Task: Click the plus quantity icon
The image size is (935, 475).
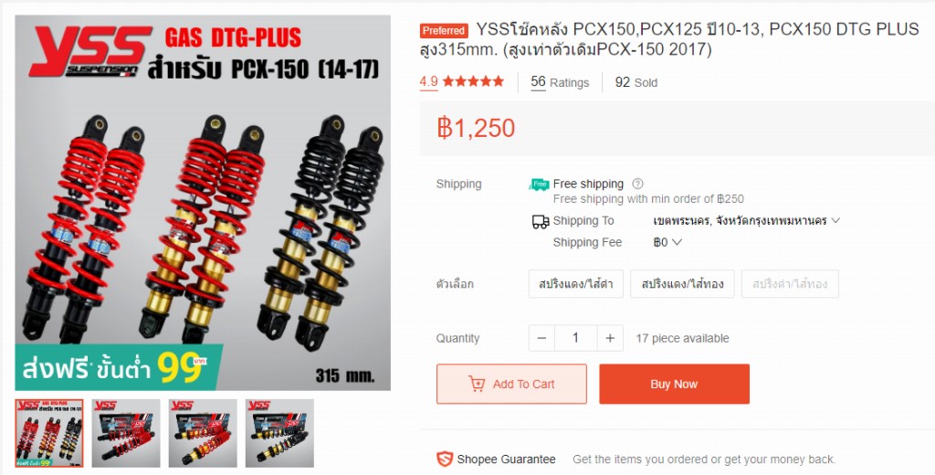Action: [x=610, y=338]
